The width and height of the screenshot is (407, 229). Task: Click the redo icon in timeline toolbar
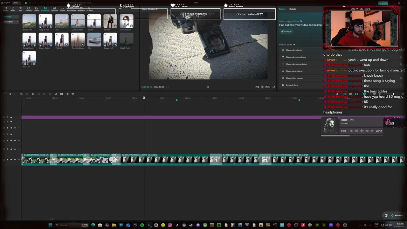pos(27,94)
